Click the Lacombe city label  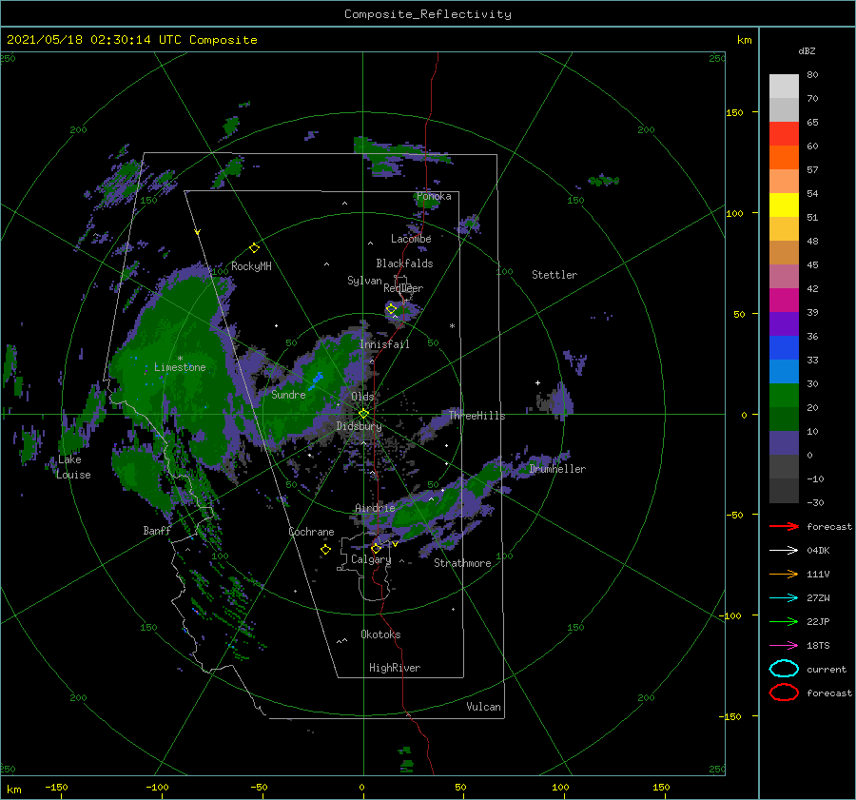(x=411, y=239)
